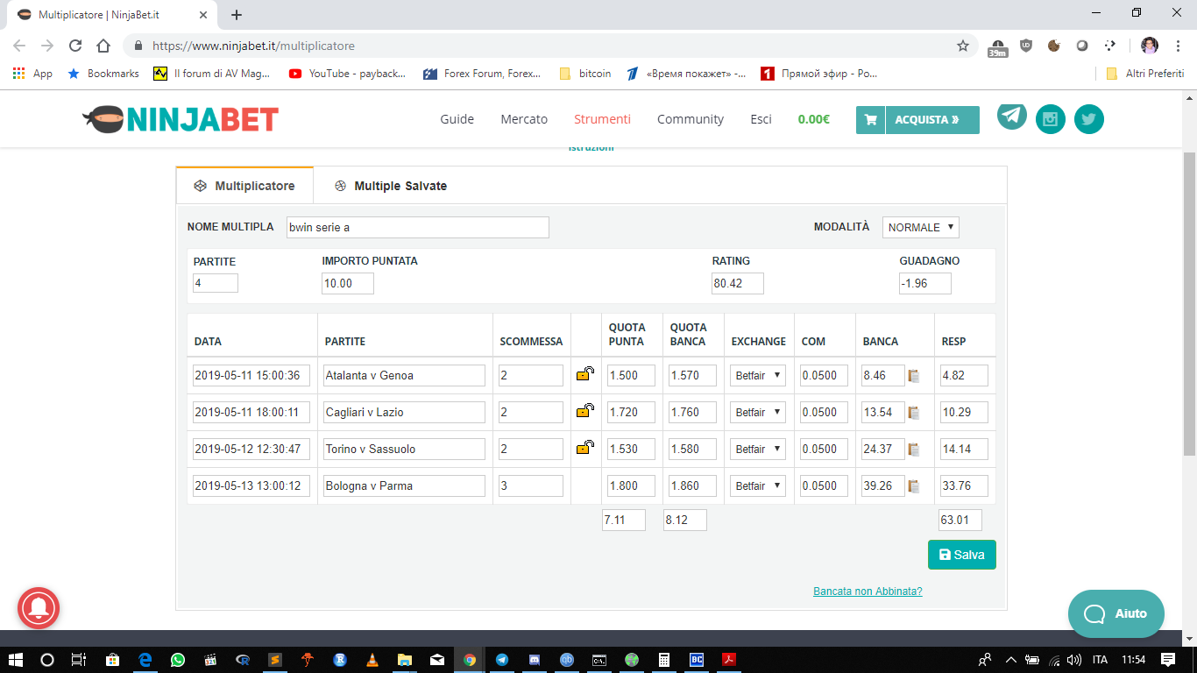Open the Twitter icon in site header
Image resolution: width=1197 pixels, height=673 pixels.
(1089, 119)
